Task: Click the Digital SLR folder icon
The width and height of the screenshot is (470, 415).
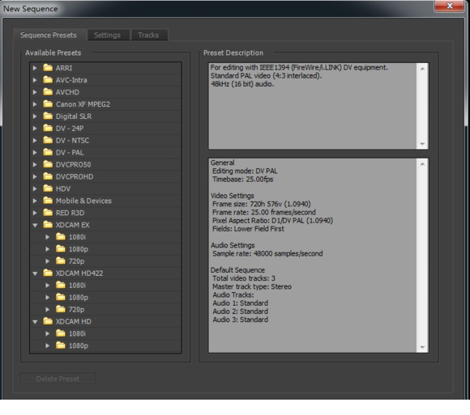Action: pos(48,116)
